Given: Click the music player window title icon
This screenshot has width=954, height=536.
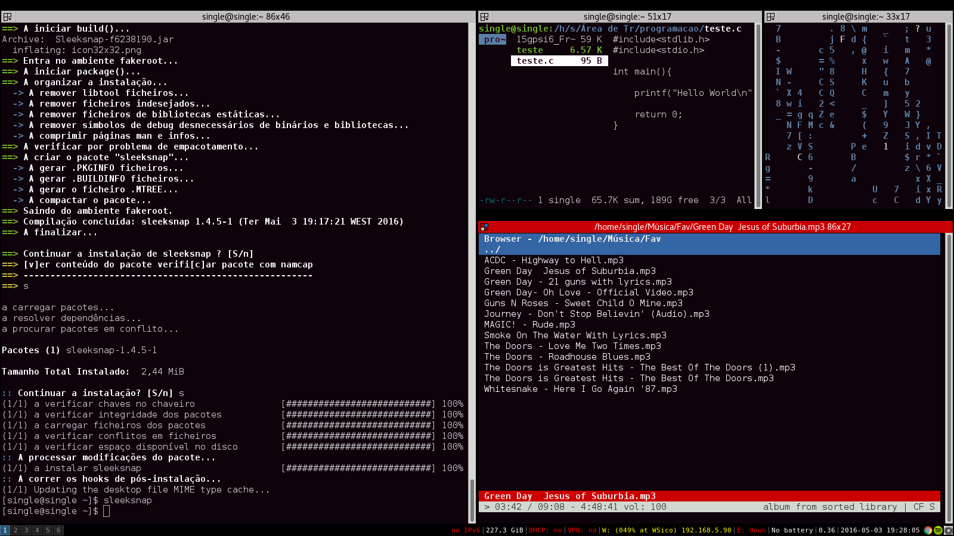Looking at the screenshot, I should click(x=484, y=227).
